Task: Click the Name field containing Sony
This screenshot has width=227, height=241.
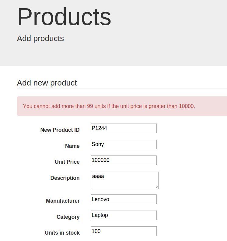Action: tap(124, 144)
